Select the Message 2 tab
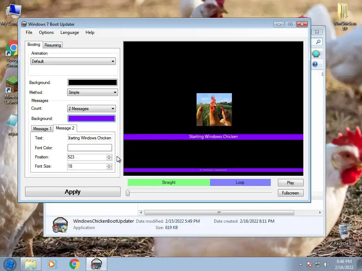Viewport: 362px width, 271px height. coord(65,128)
